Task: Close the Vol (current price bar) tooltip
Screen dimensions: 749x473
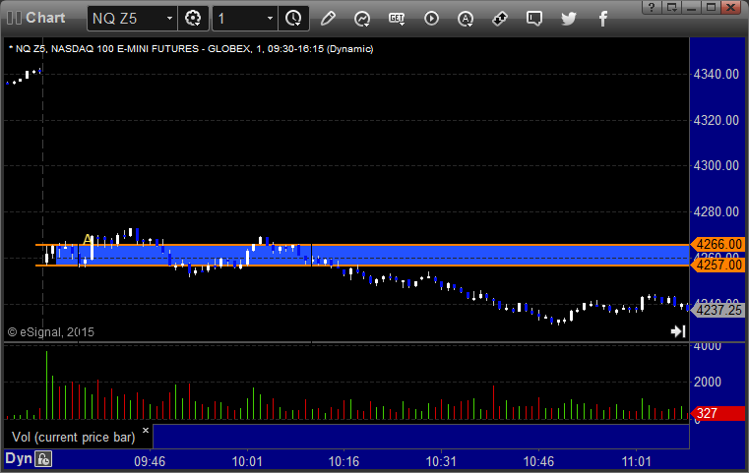Action: (145, 430)
